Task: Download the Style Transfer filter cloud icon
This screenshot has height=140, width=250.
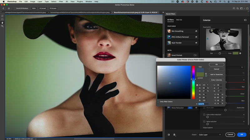Action: pos(196,43)
